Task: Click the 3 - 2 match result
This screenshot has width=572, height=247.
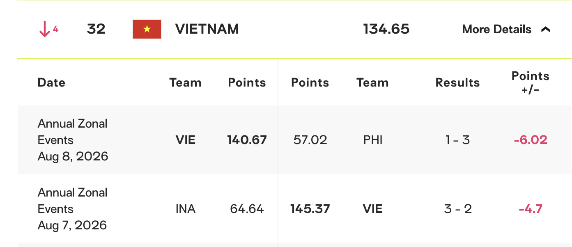Action: 457,209
